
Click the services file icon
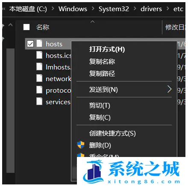(39, 101)
